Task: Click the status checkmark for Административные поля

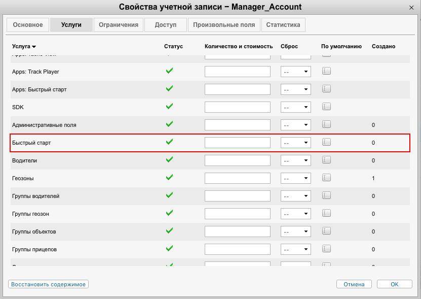Action: (x=170, y=124)
